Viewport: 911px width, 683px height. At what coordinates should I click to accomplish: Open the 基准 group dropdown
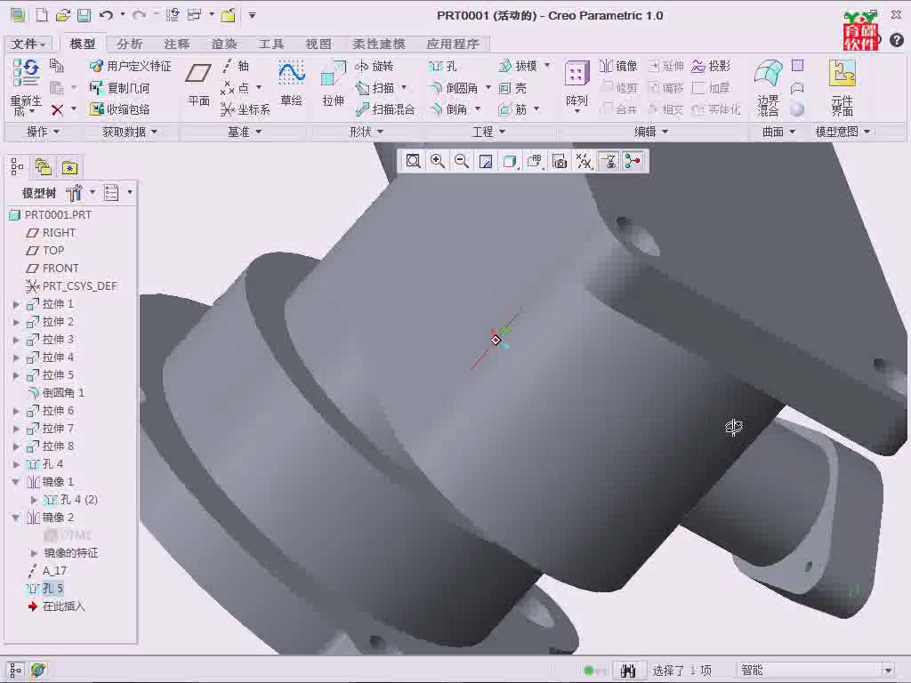[x=245, y=132]
